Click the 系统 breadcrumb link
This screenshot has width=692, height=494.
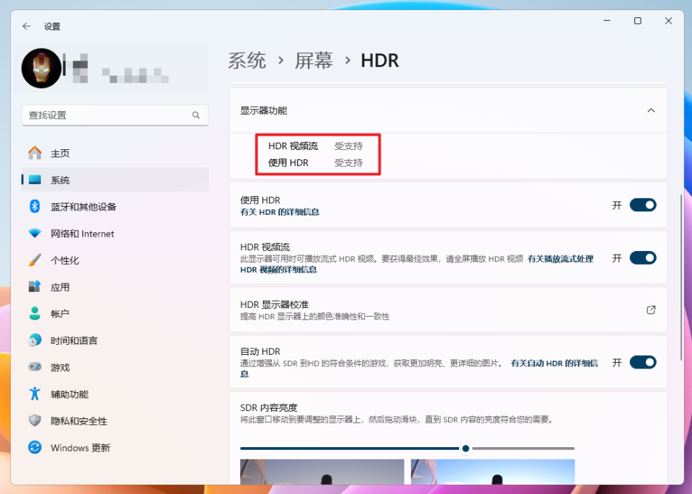click(x=247, y=61)
